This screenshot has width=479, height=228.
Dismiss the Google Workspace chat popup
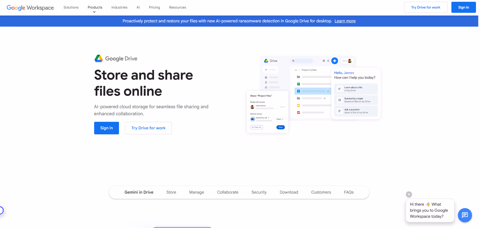409,194
